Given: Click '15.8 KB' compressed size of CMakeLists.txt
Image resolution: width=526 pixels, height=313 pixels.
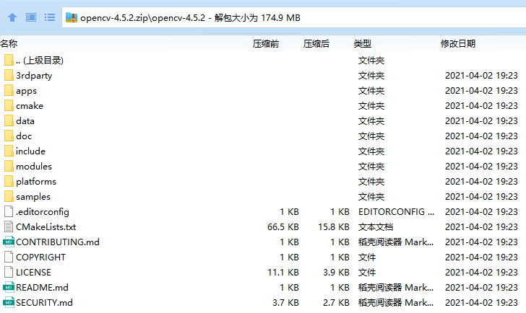Looking at the screenshot, I should 334,227.
